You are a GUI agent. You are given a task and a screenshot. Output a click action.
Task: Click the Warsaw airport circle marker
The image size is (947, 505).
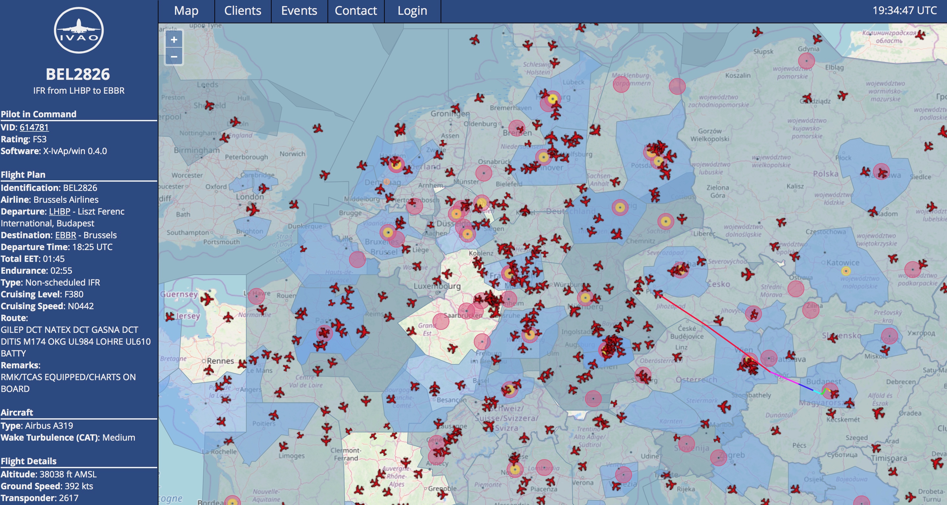click(x=882, y=172)
